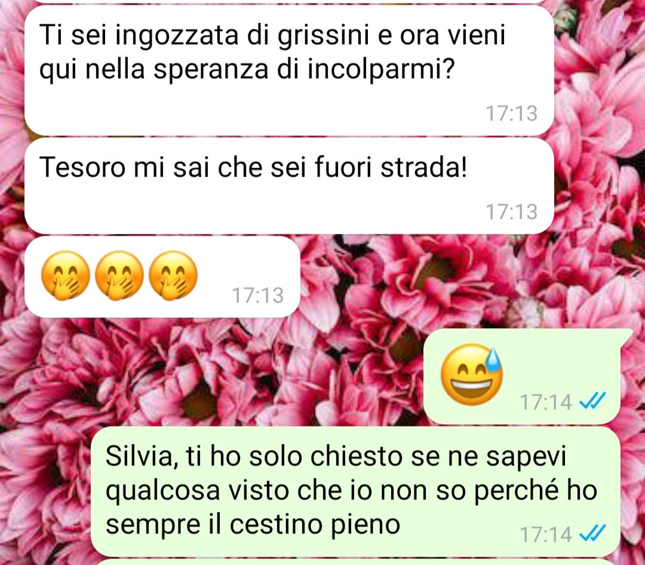Select the 'Silvia, ti ho solo chiesto' message

[x=355, y=492]
